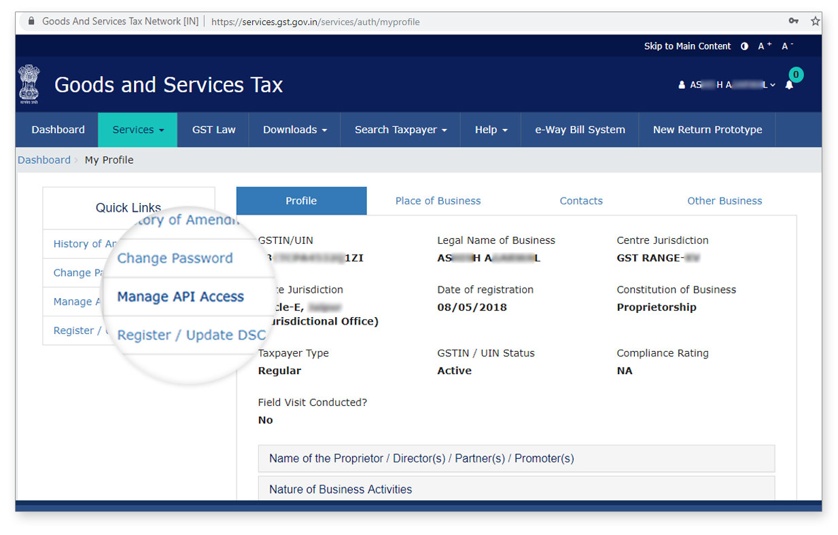Image resolution: width=838 pixels, height=535 pixels.
Task: Click the No value under Field Visit Conducted
Action: point(266,420)
